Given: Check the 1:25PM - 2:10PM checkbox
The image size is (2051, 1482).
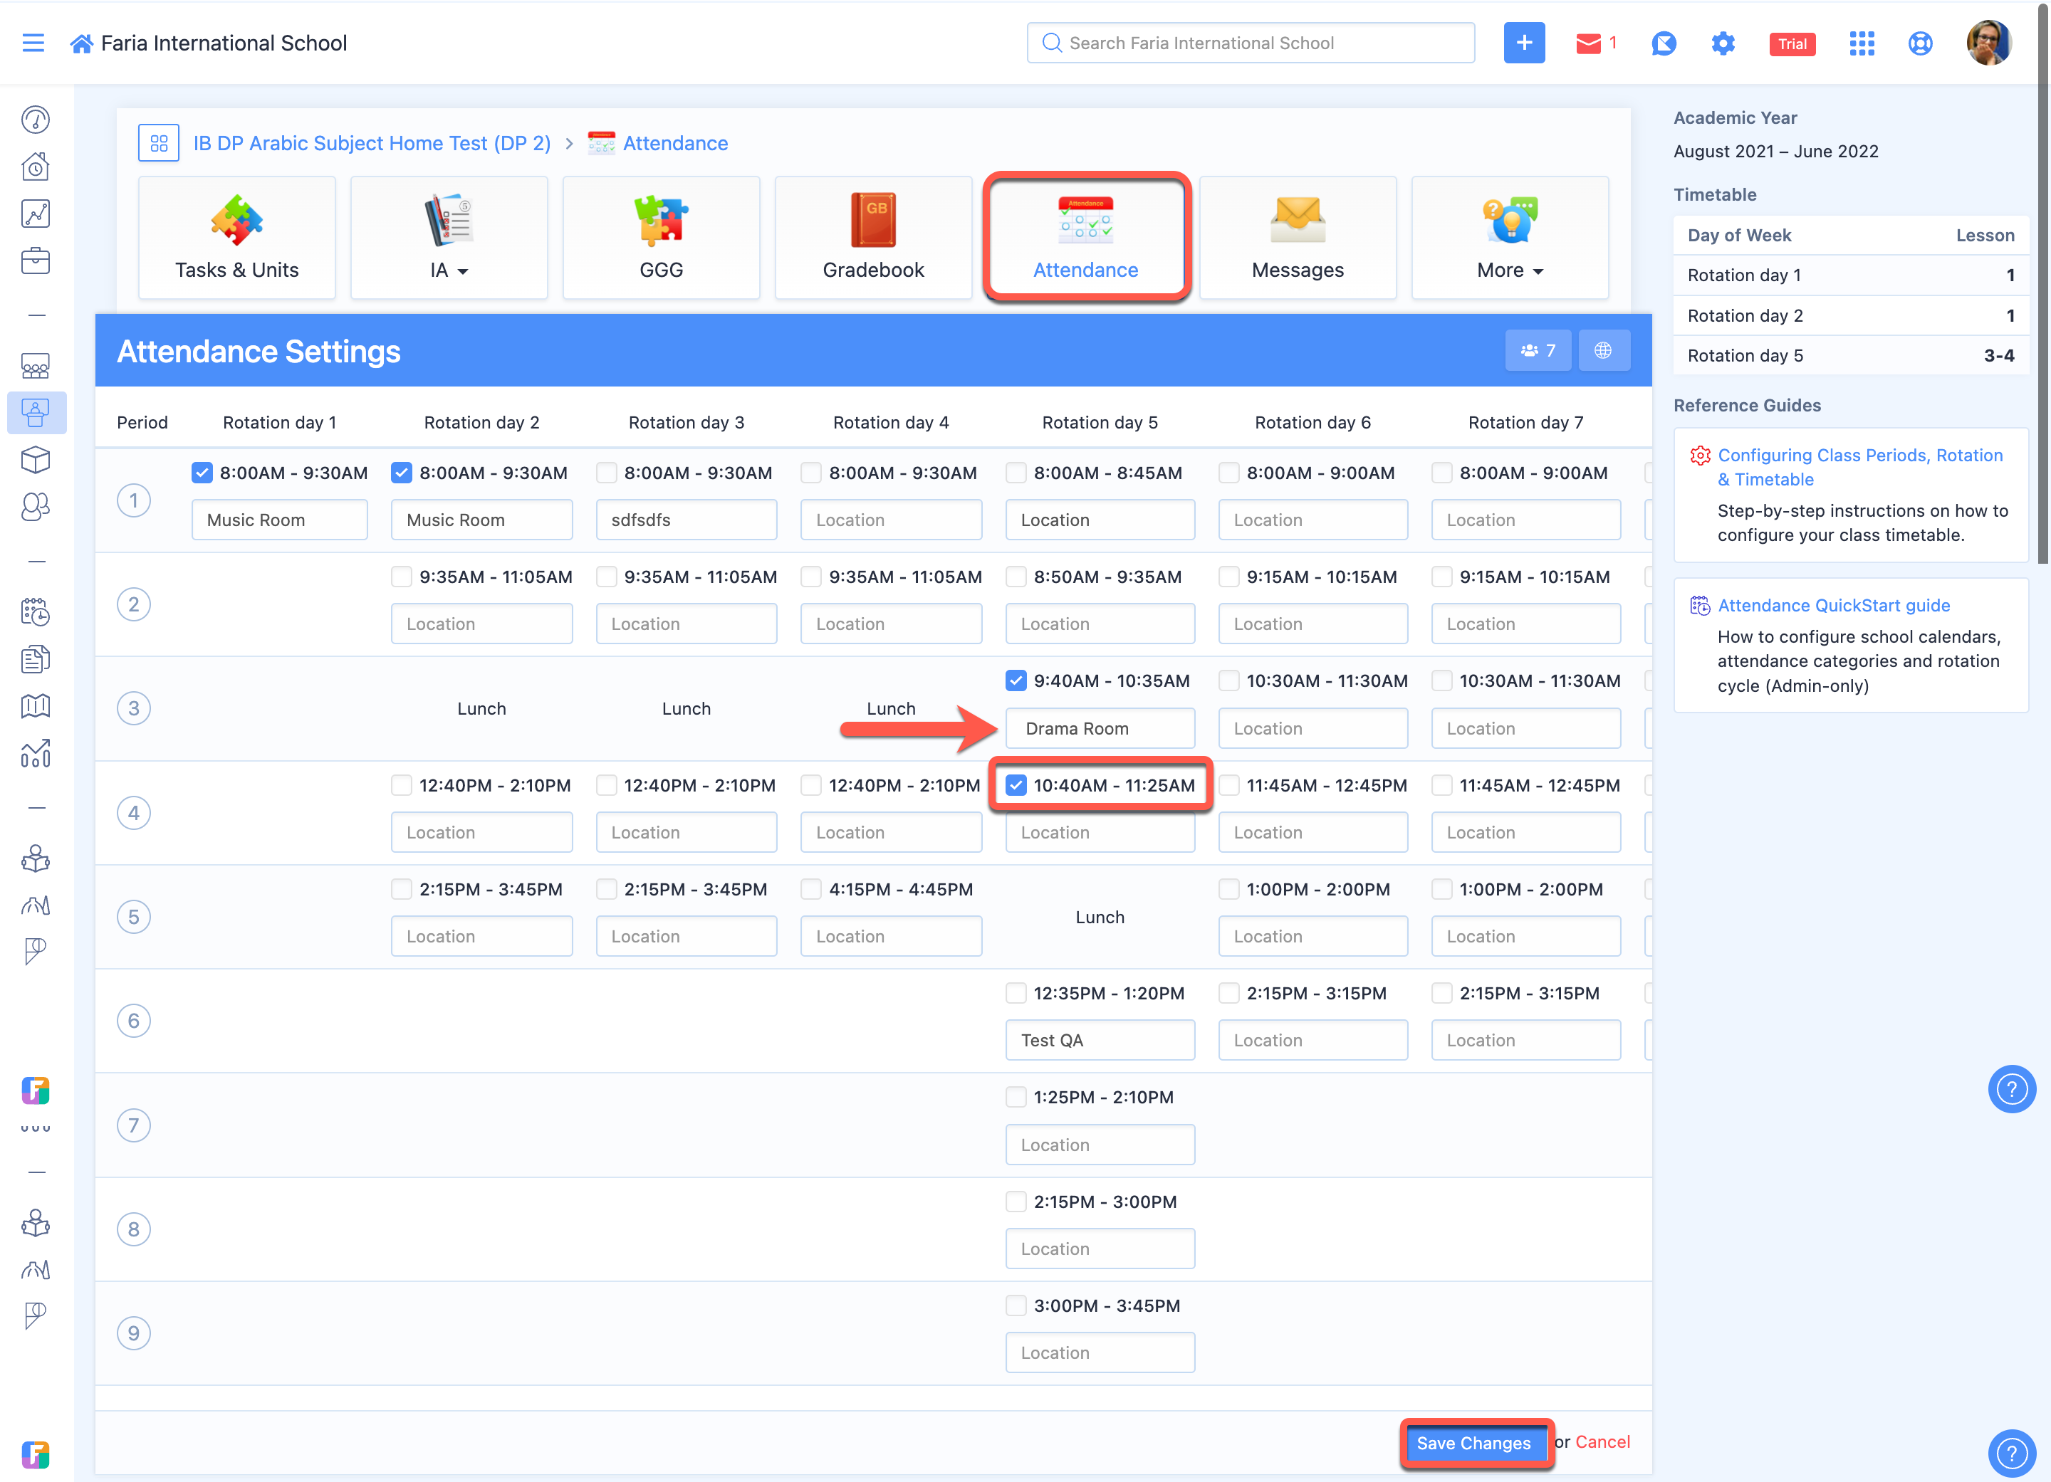Looking at the screenshot, I should coord(1016,1097).
